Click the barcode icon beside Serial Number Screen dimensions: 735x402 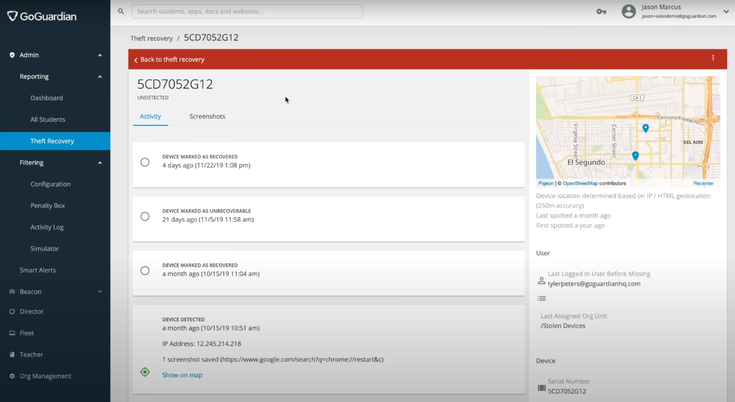pos(542,388)
